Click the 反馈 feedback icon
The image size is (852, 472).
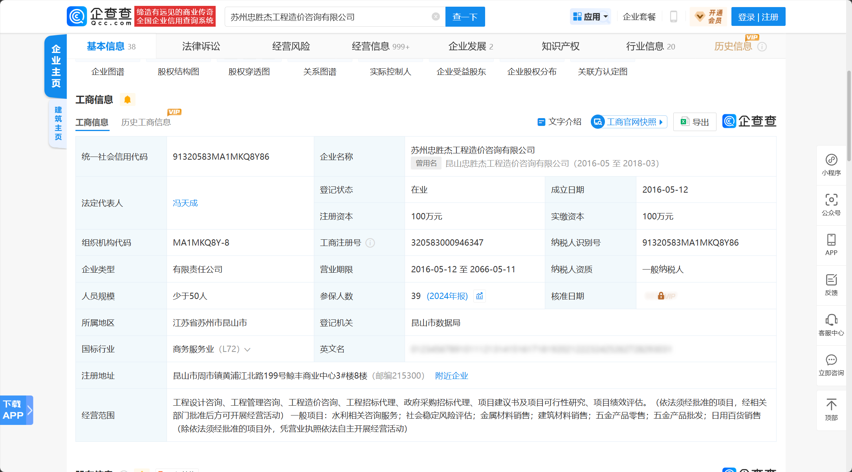coord(831,280)
